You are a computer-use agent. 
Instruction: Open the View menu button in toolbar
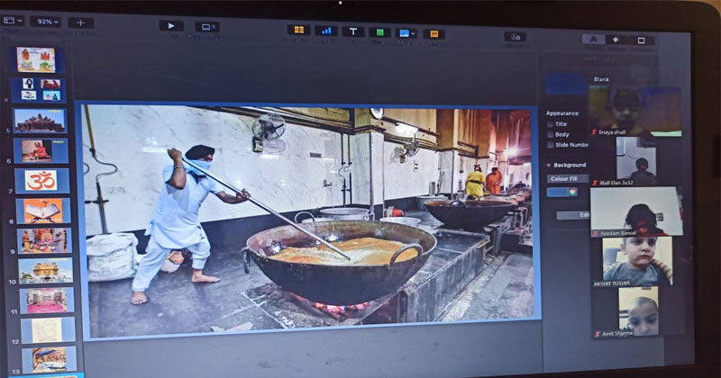(x=11, y=20)
